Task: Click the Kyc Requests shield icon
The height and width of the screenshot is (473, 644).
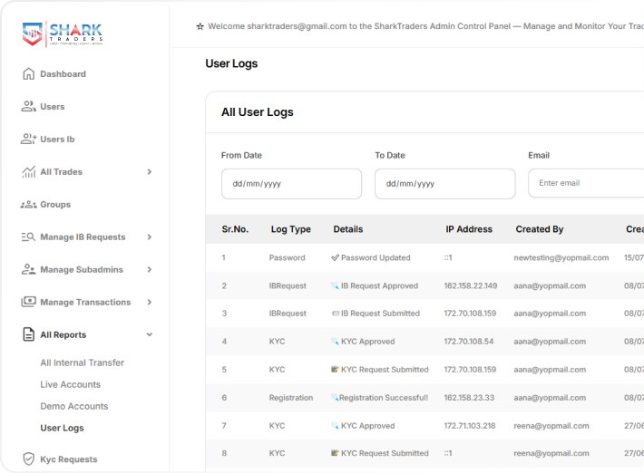Action: click(x=28, y=459)
